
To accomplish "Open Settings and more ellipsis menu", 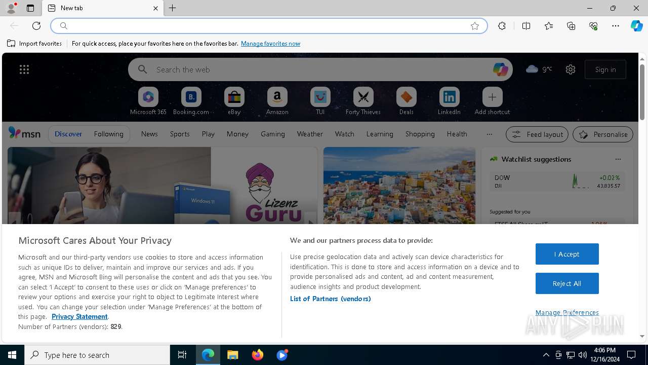I will point(616,26).
